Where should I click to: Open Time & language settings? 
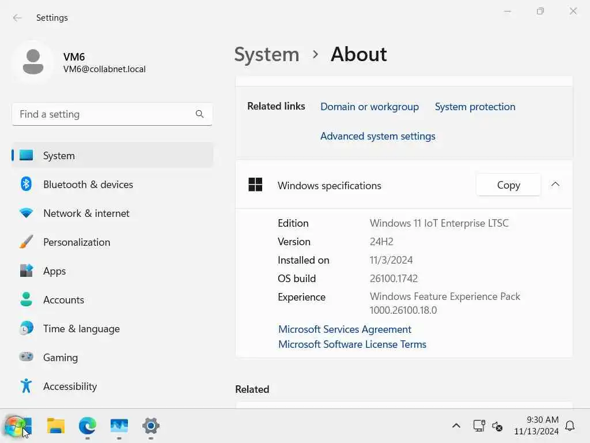112,328
